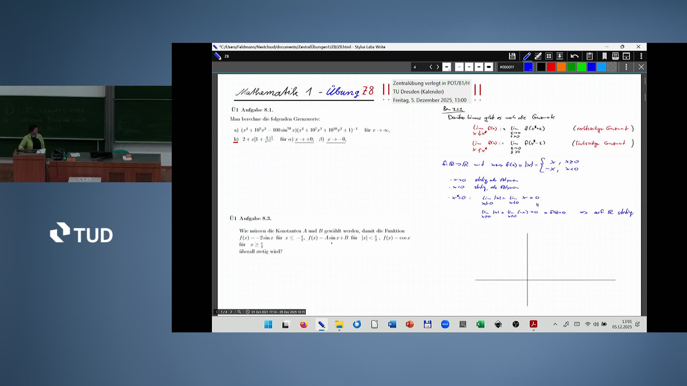
Task: Click the page indicator showing 1/4
Action: tap(224, 312)
